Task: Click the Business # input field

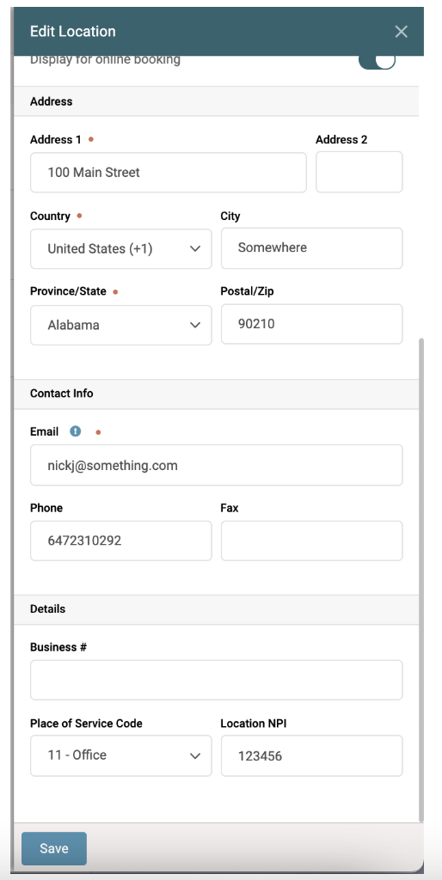Action: [x=216, y=681]
